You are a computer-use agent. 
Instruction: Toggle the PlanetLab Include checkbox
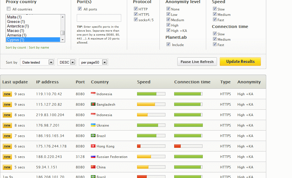tap(168, 44)
